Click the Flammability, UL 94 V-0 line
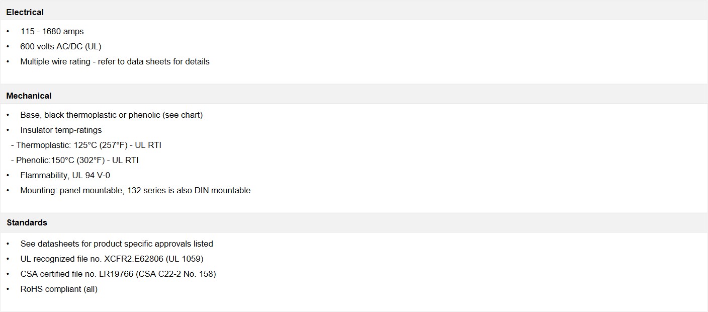Viewport: 708px width, 312px height. (65, 175)
